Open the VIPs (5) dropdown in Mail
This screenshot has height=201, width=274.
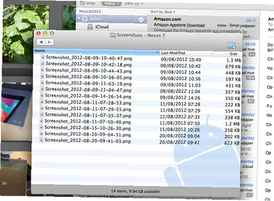(x=134, y=4)
